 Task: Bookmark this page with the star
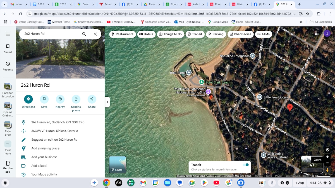pyautogui.click(x=308, y=14)
